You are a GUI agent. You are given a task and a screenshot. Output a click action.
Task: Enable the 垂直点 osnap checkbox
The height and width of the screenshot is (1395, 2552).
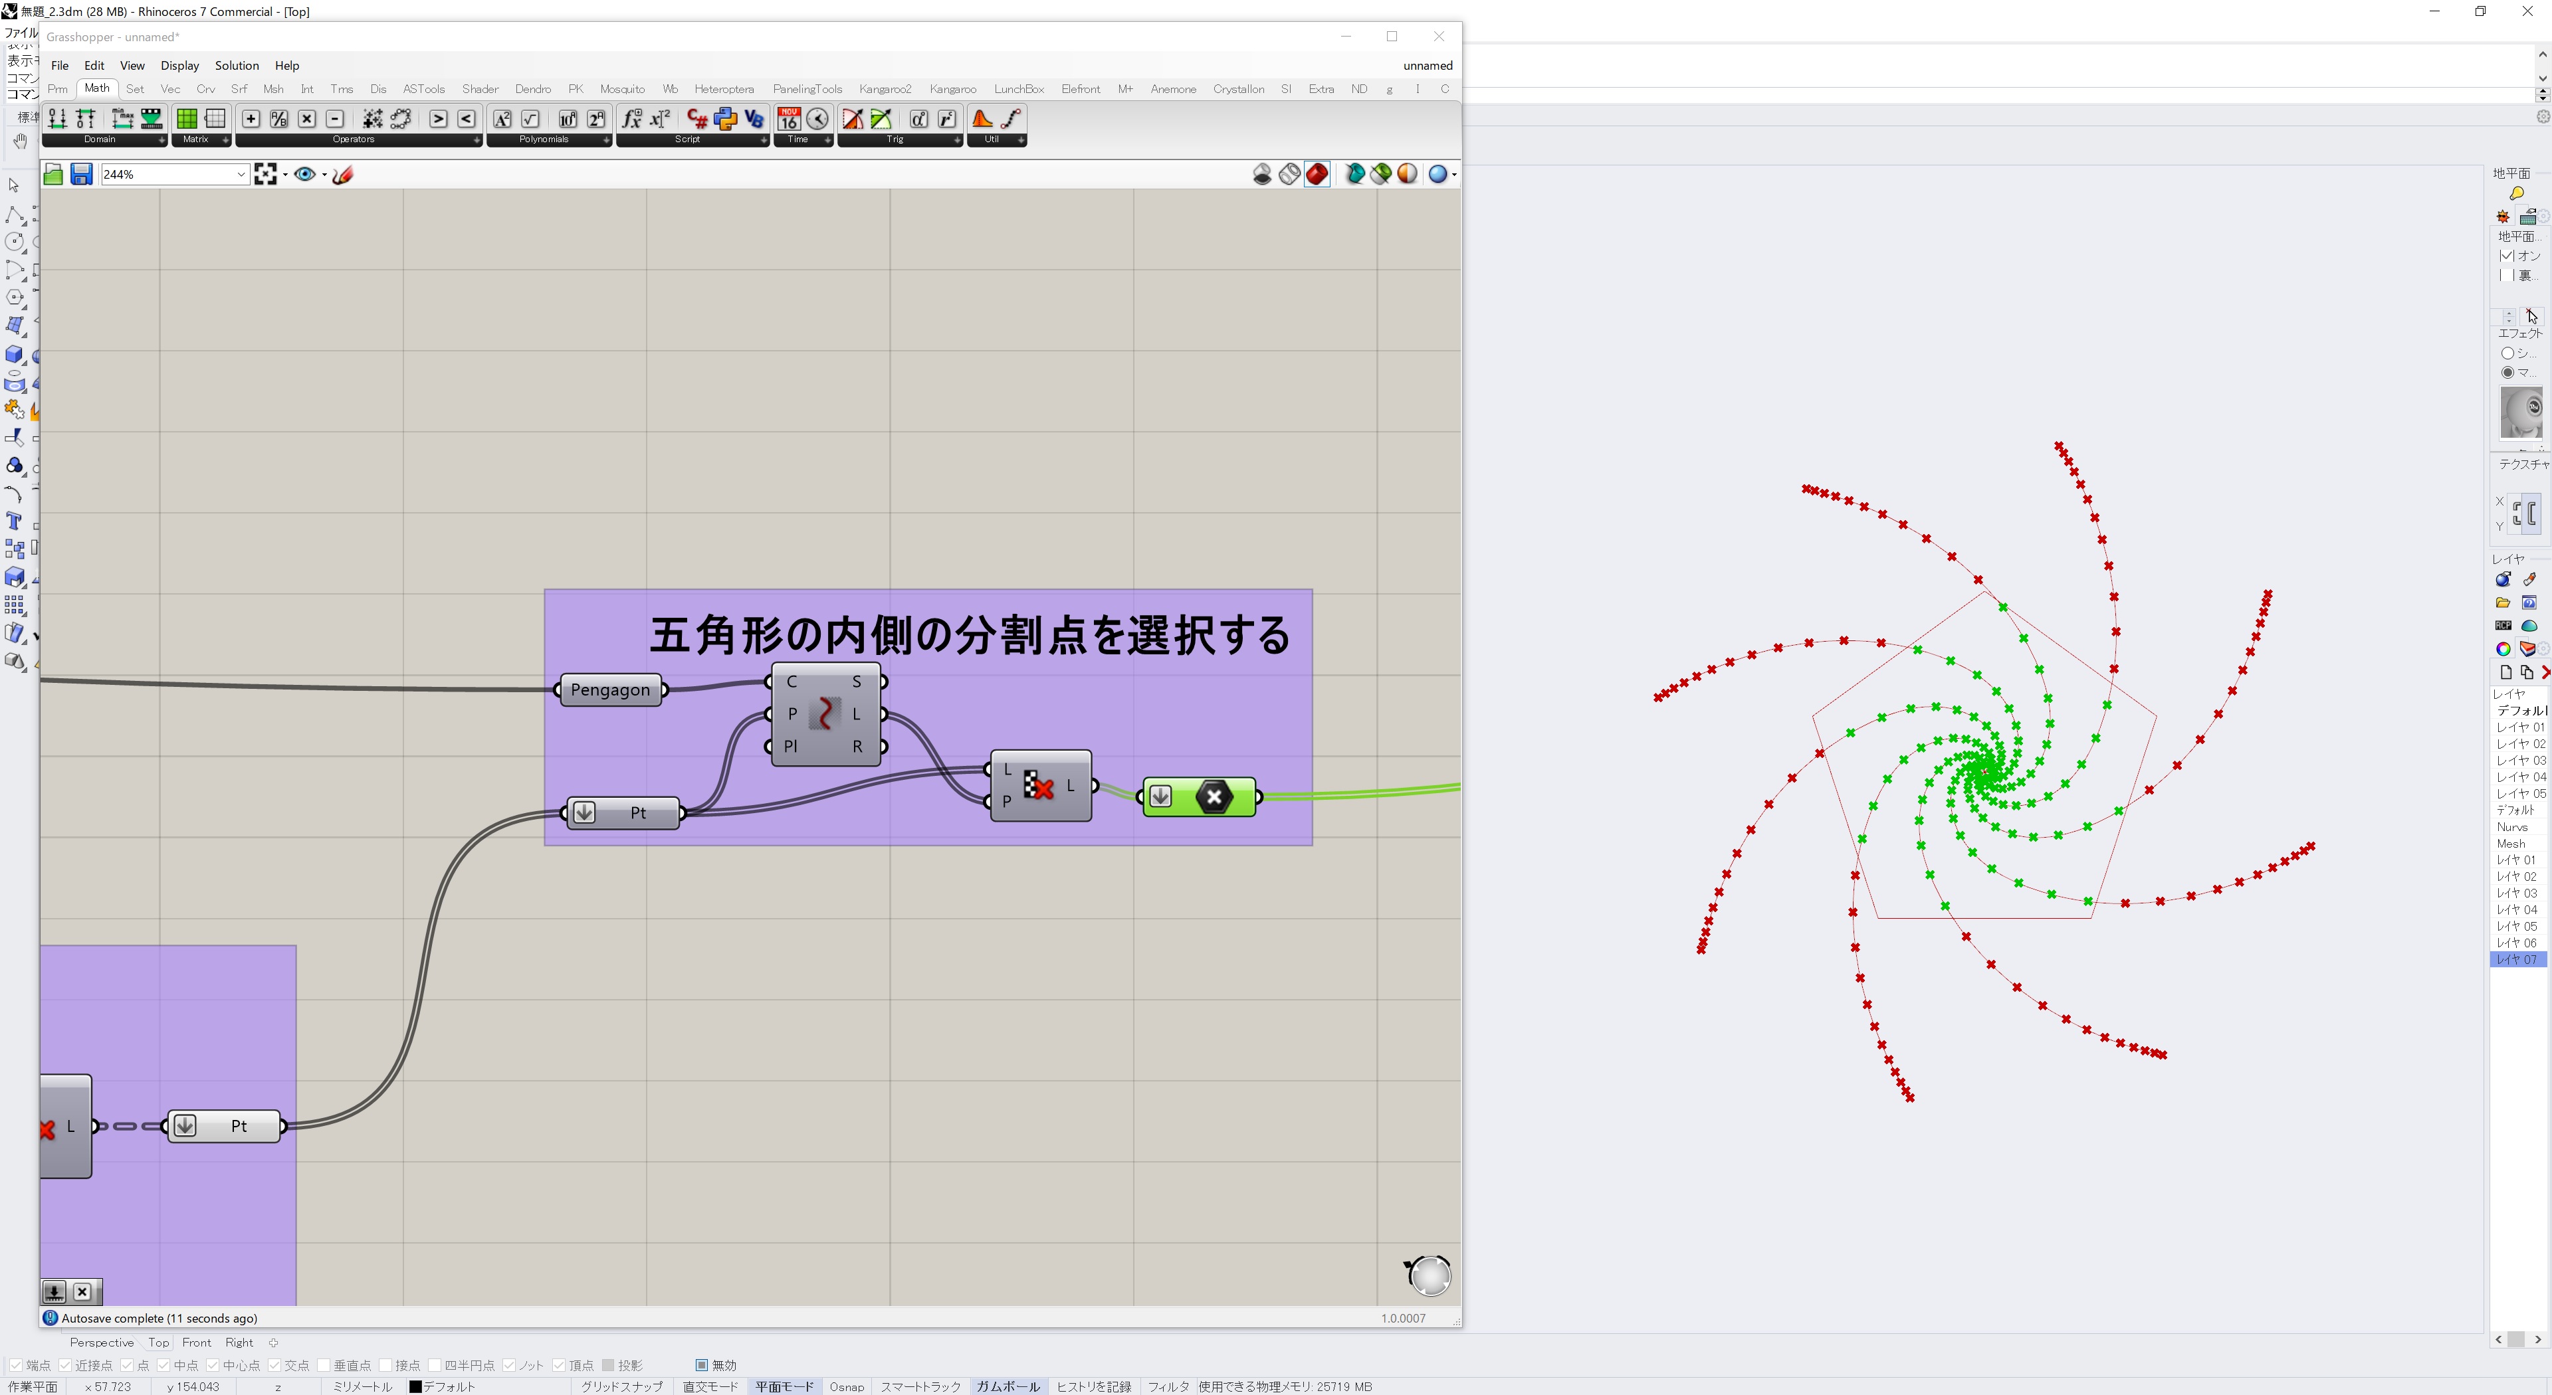tap(323, 1365)
